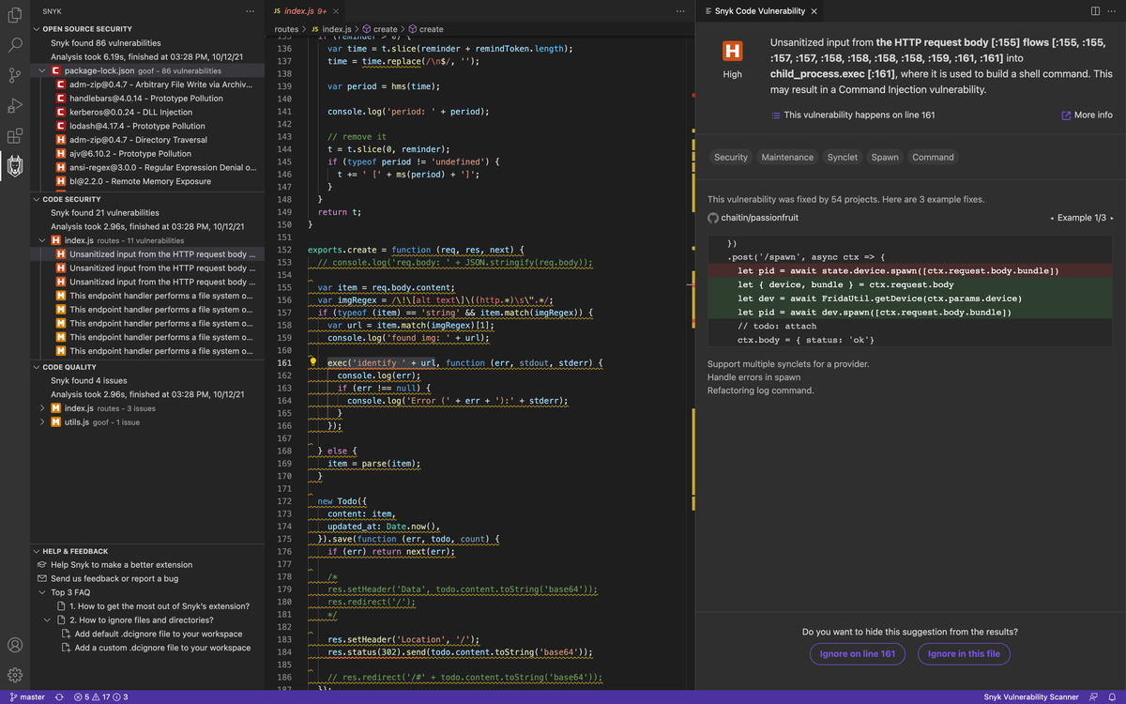Viewport: 1126px width, 704px height.
Task: Click the sync changes icon in status bar
Action: (x=59, y=697)
